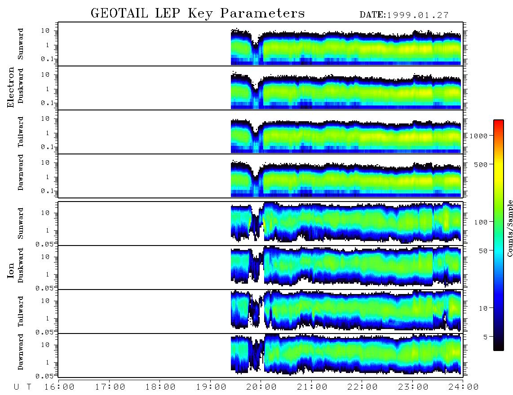Click the black bottom of the colorbar
The image size is (513, 395).
pos(499,348)
